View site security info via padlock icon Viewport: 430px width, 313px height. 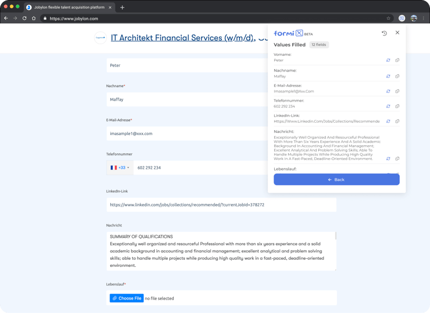pos(46,18)
